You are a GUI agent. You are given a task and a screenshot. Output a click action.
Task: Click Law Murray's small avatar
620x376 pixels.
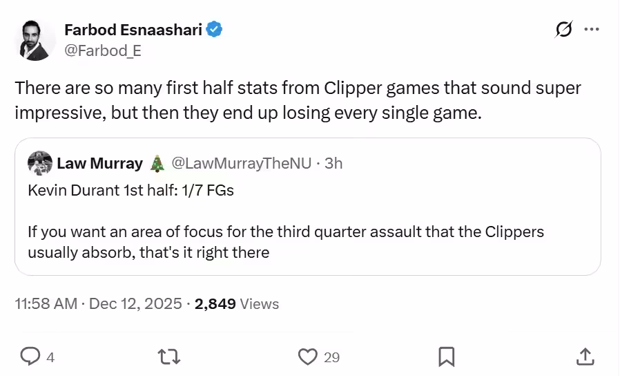39,163
